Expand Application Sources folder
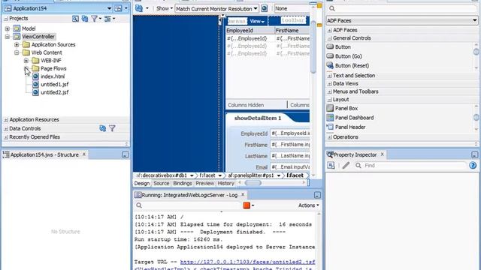Screen dimensions: 481x270 [17, 45]
